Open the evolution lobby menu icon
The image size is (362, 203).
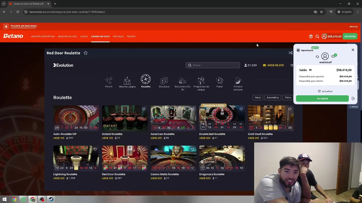pos(292,65)
